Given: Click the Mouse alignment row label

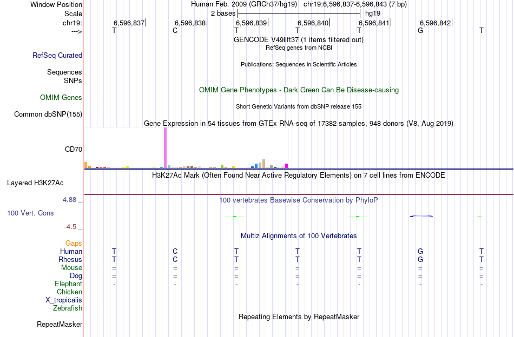Looking at the screenshot, I should tap(71, 268).
